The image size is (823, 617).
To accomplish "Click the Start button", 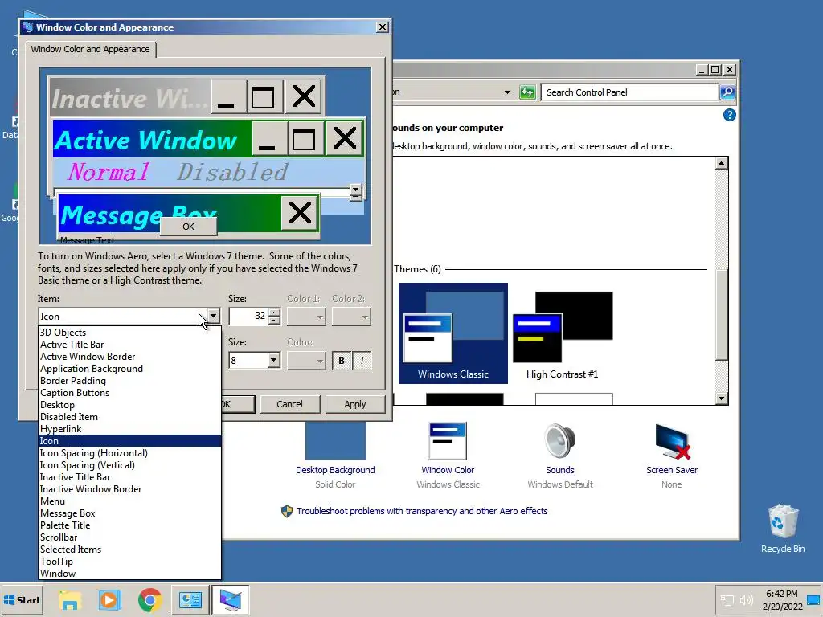I will click(22, 599).
